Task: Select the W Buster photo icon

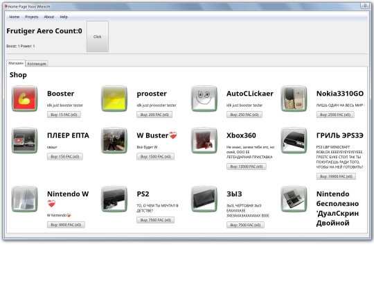Action: [x=114, y=140]
